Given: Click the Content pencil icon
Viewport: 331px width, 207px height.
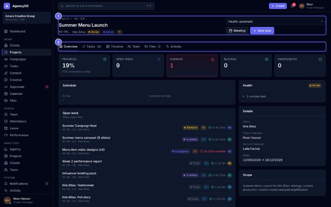Looking at the screenshot, I should tap(6, 73).
